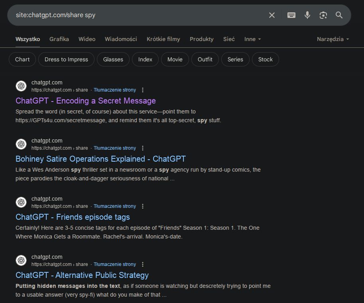Open more options for Alternative Public Strategy result
The image size is (364, 303).
tap(143, 264)
